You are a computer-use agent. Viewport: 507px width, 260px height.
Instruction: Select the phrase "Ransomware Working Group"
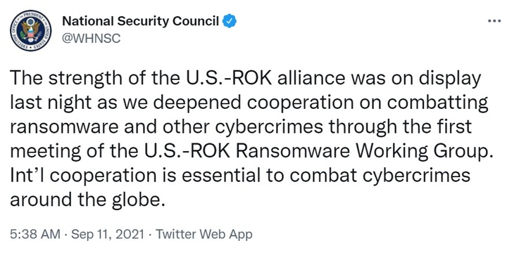[x=364, y=151]
